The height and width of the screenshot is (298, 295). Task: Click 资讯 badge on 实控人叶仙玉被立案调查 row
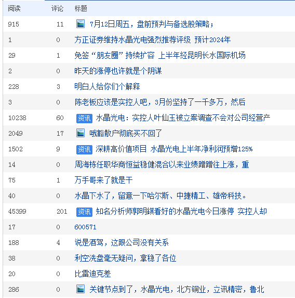pyautogui.click(x=84, y=118)
